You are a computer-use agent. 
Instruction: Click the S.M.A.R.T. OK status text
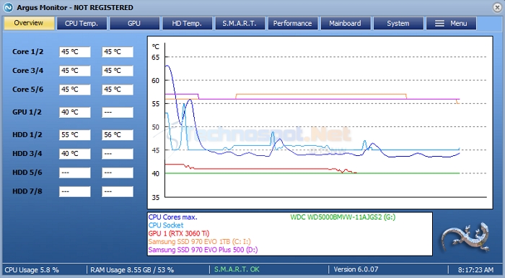tap(237, 269)
